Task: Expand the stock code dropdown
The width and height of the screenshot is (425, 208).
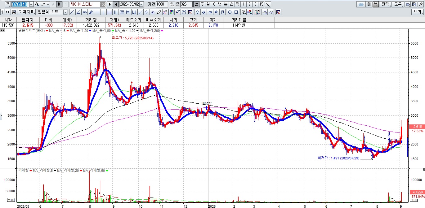Action: pyautogui.click(x=31, y=4)
